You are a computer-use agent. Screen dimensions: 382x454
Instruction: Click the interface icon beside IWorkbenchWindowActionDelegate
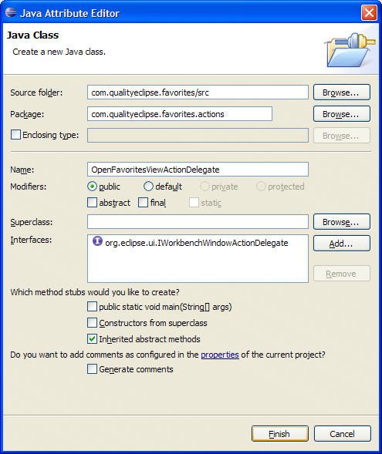pyautogui.click(x=97, y=241)
